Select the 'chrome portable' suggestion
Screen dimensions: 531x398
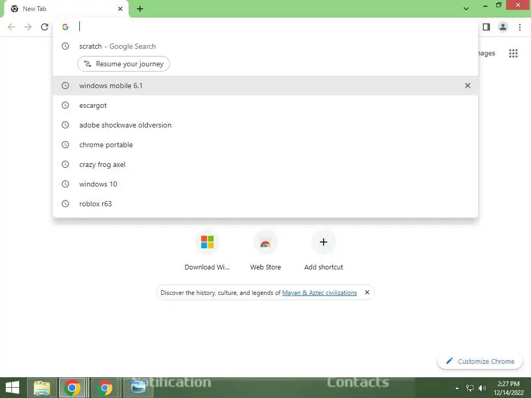point(265,145)
